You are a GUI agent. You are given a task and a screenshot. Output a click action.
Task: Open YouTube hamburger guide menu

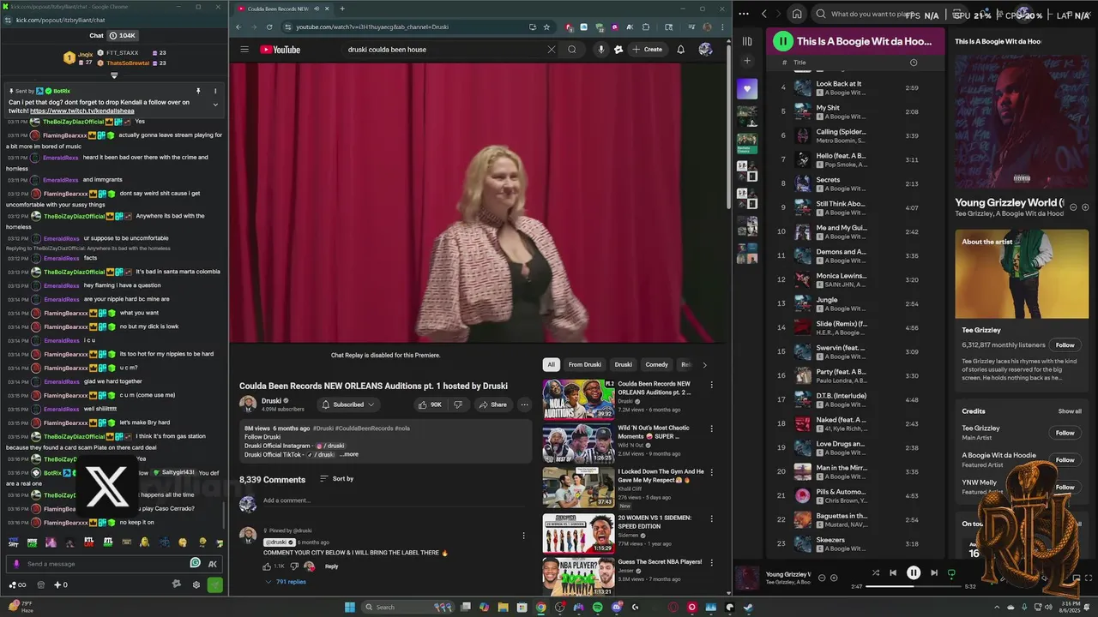tap(244, 49)
